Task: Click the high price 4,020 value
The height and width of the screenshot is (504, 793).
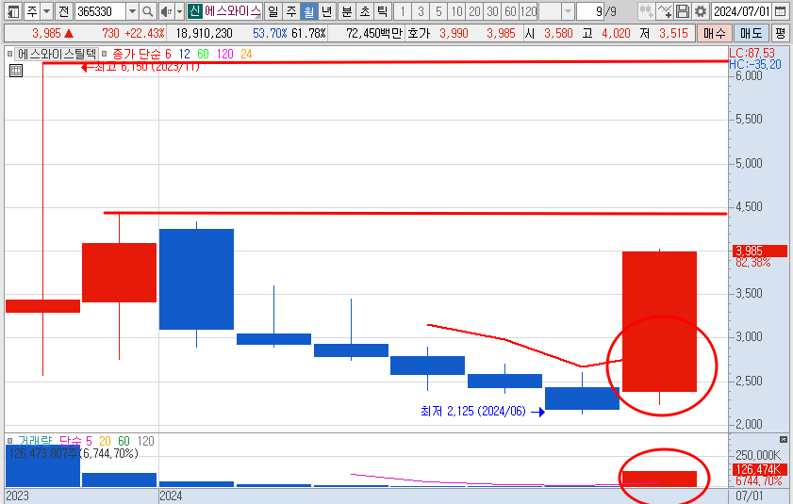Action: click(x=616, y=33)
